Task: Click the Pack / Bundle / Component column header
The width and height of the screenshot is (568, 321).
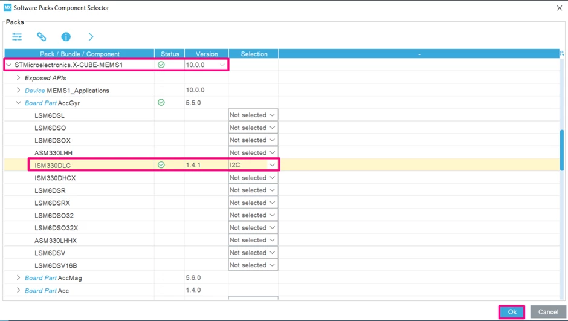Action: coord(79,54)
